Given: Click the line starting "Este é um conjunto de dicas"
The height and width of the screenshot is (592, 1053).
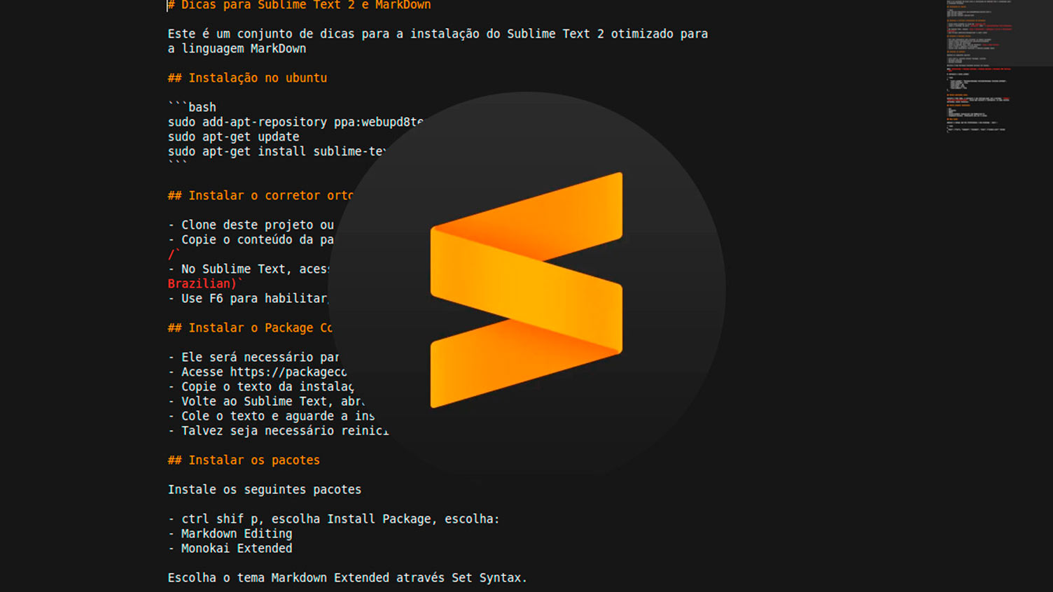Looking at the screenshot, I should [438, 34].
